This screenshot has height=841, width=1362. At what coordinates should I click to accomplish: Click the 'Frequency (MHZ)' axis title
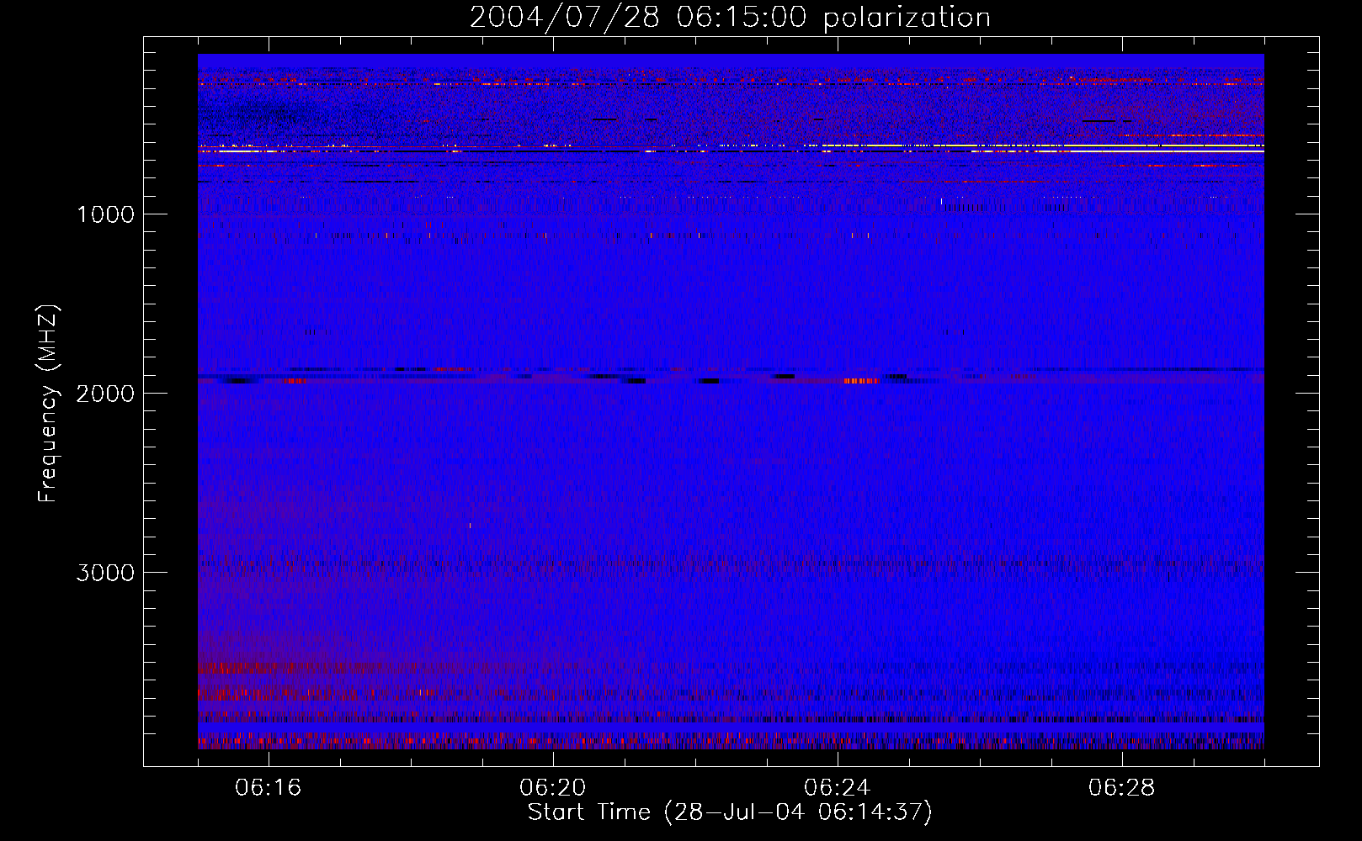pyautogui.click(x=48, y=404)
